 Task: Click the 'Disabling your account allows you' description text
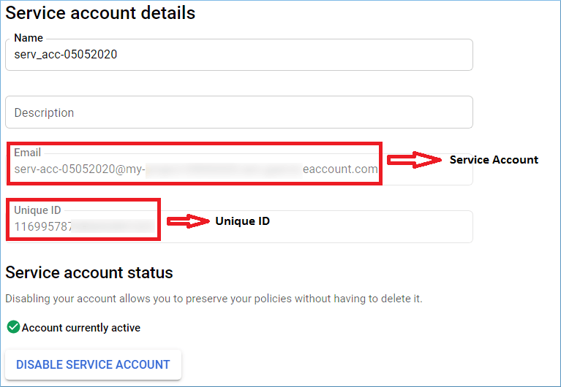pyautogui.click(x=214, y=299)
